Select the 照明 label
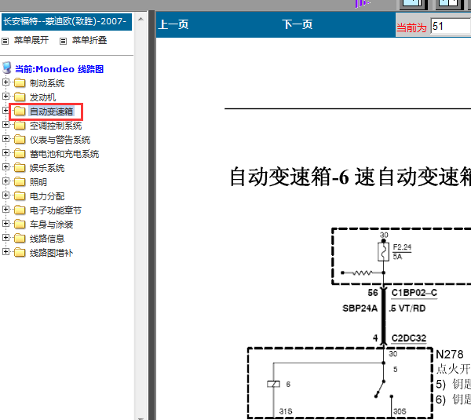This screenshot has width=471, height=420. 38,182
